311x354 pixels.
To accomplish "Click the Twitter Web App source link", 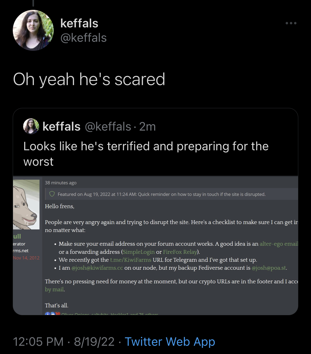I will pos(170,342).
